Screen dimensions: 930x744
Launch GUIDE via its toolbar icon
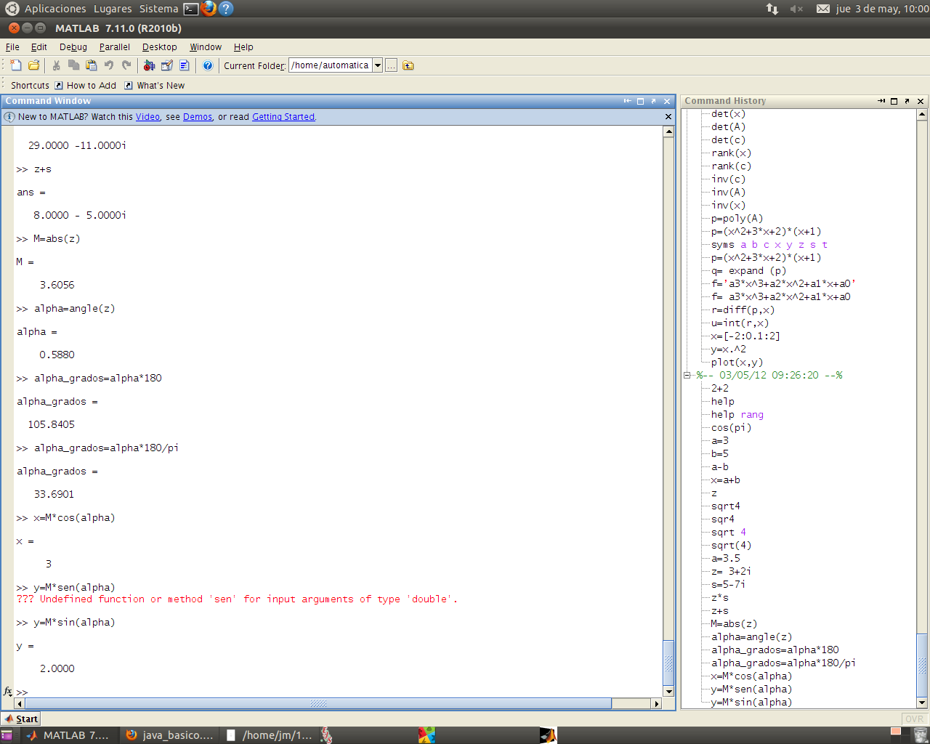coord(166,65)
